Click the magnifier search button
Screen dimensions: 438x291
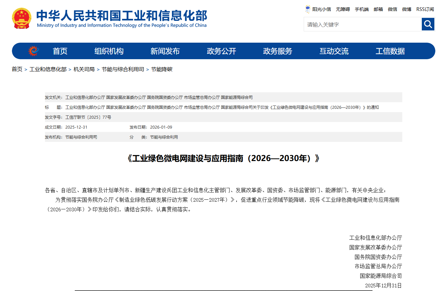[x=428, y=24]
